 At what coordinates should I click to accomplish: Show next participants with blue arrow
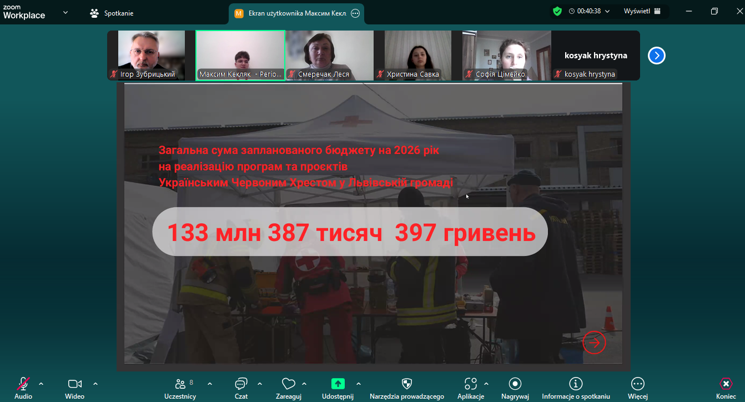[x=656, y=56]
